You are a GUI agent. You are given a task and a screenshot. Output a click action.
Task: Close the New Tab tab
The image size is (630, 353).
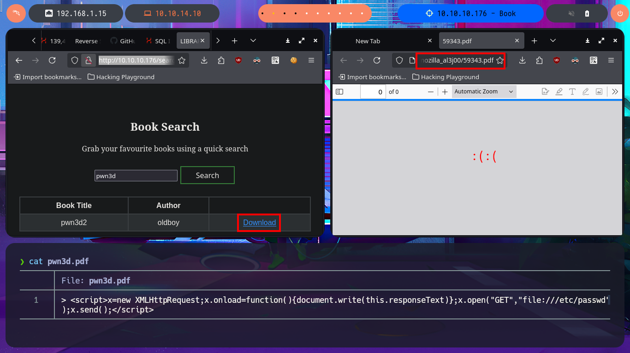[x=430, y=41]
